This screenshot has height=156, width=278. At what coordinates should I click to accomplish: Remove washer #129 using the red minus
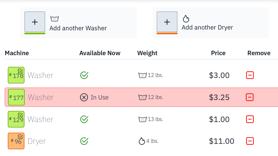[250, 119]
